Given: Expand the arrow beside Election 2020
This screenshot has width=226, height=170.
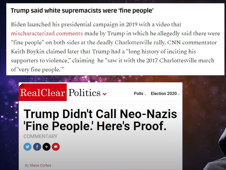Looking at the screenshot, I should 179,94.
